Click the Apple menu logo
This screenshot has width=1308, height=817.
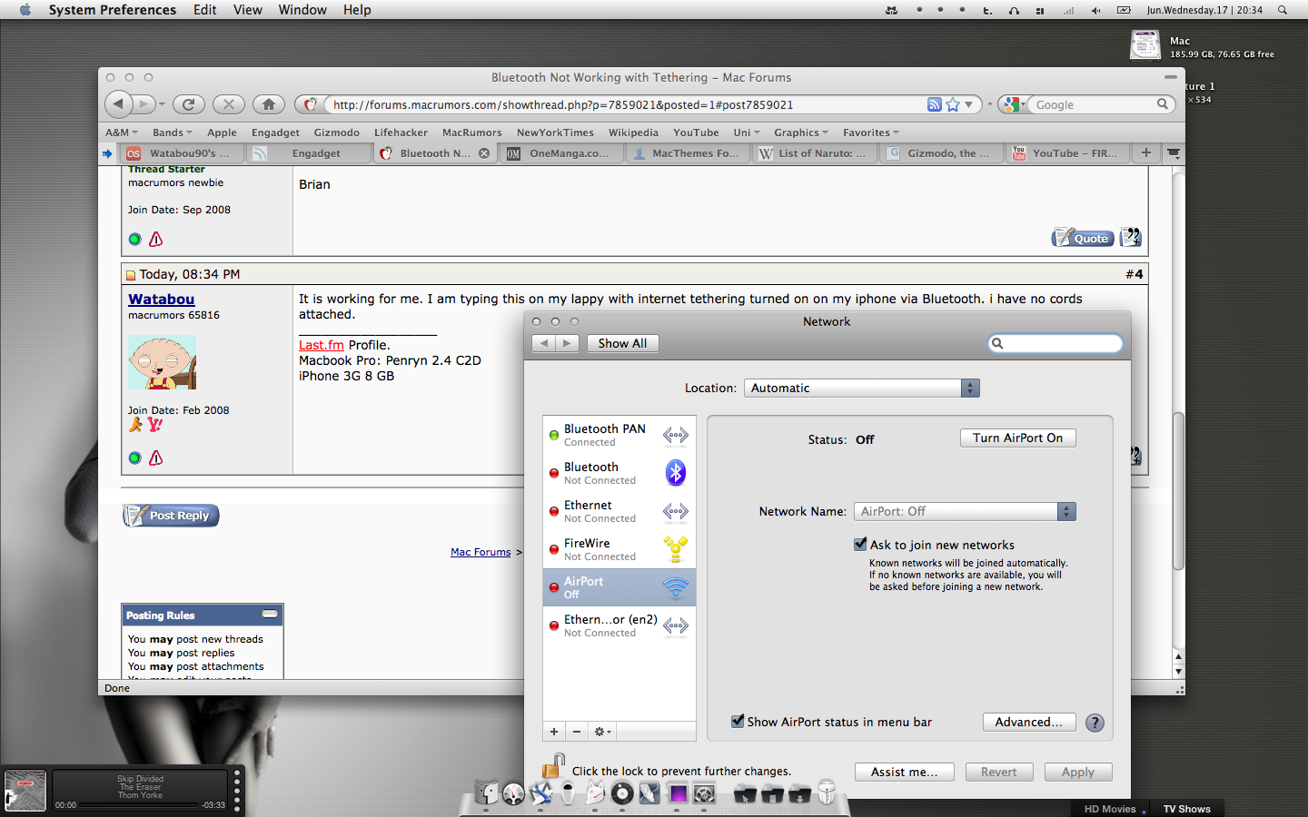(25, 10)
